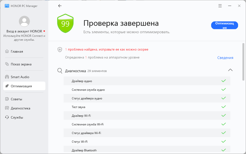Select the Системная служба Wi-Fi row
This screenshot has width=246, height=154.
pos(147,124)
